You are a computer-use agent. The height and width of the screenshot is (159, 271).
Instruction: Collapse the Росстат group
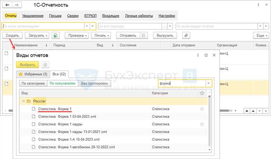coord(23,101)
